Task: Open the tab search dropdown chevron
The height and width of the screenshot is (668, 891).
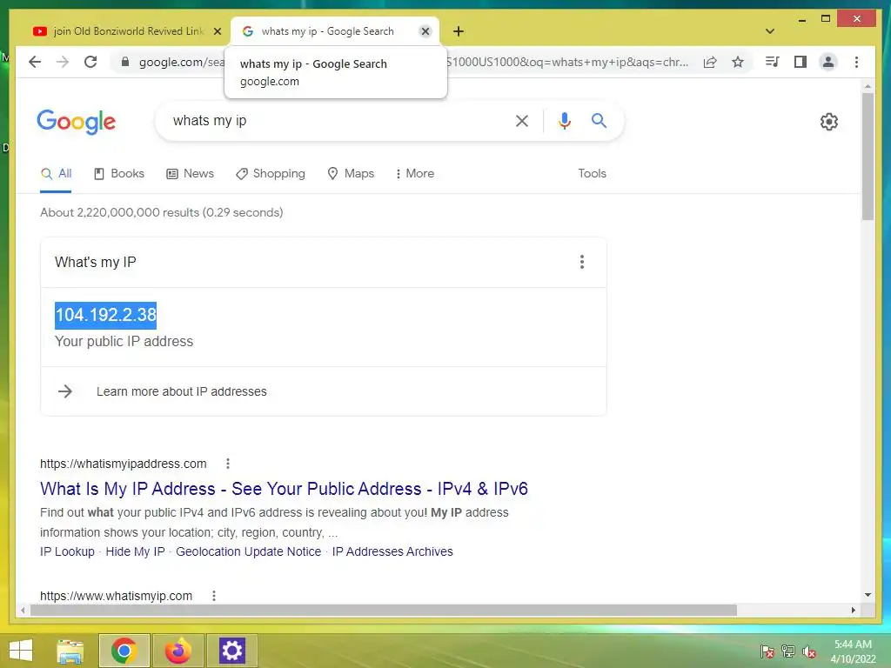Action: pyautogui.click(x=770, y=31)
